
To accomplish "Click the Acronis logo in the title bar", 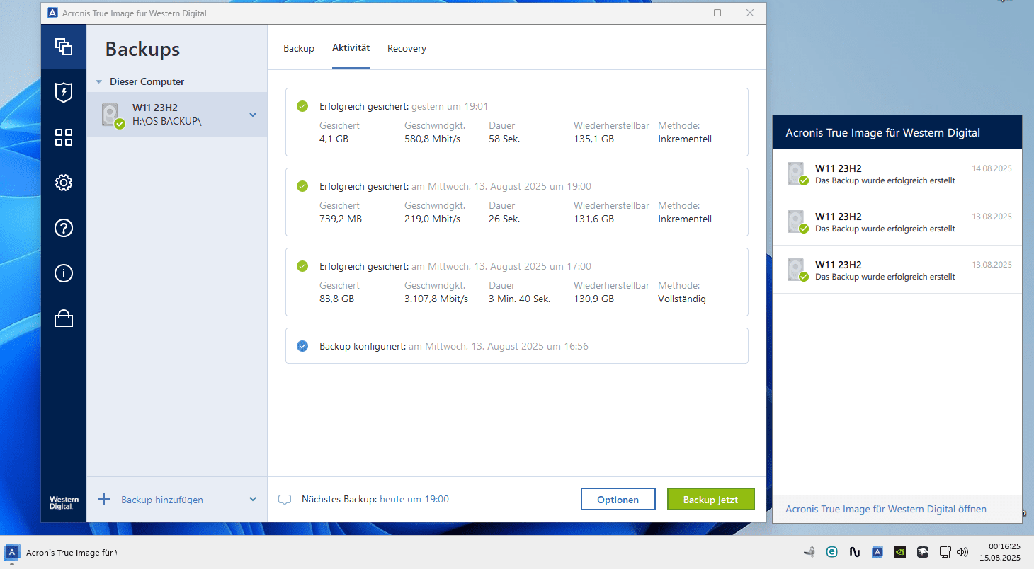I will click(x=52, y=13).
